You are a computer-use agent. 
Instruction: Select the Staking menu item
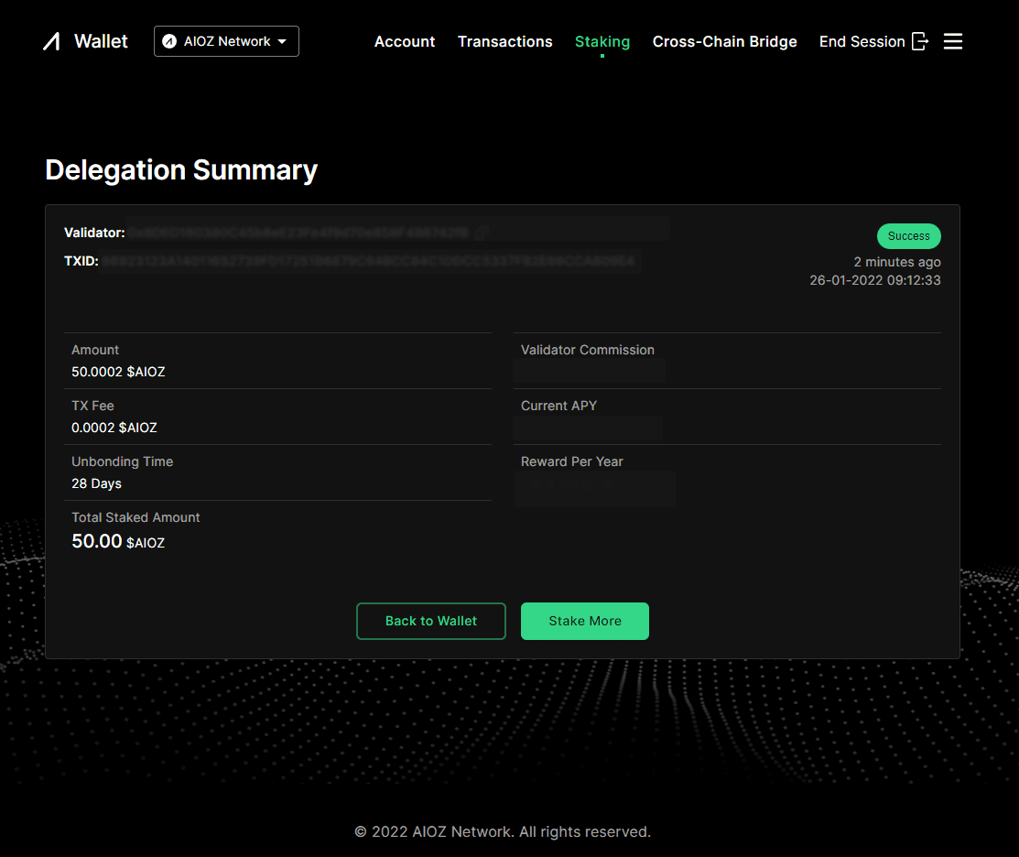pyautogui.click(x=602, y=41)
